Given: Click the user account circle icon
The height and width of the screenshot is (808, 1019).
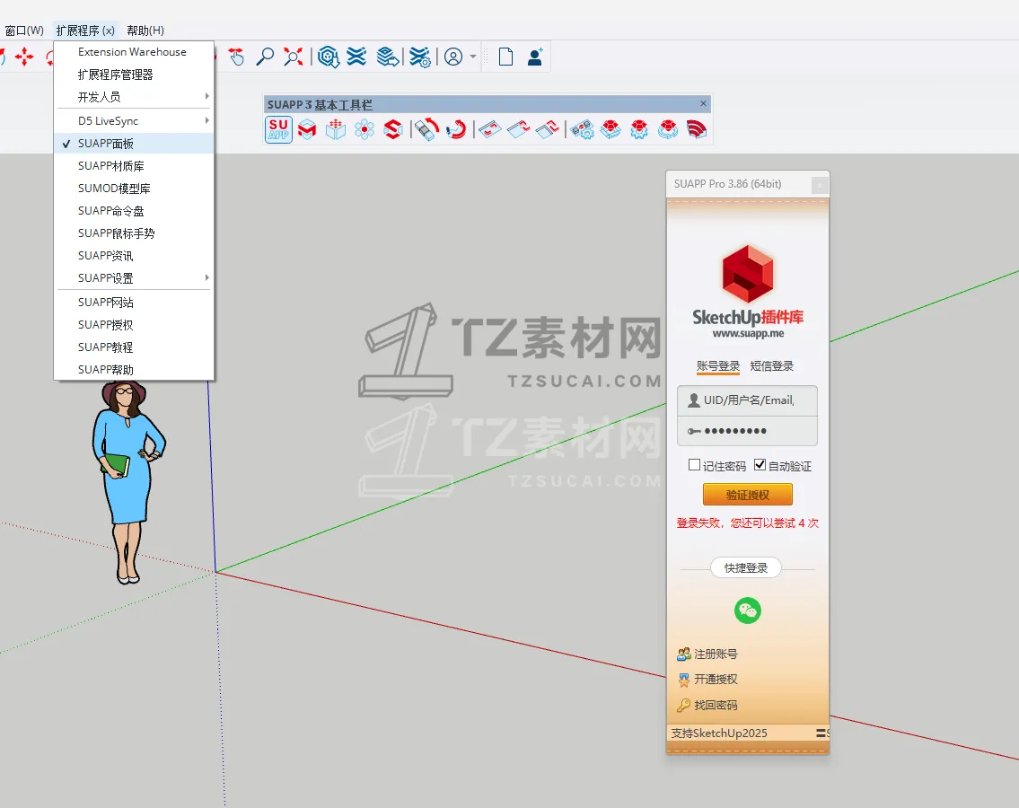Looking at the screenshot, I should (x=453, y=57).
